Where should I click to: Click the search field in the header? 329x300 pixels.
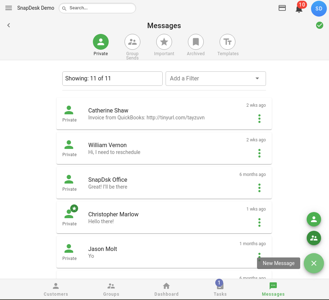(x=97, y=8)
